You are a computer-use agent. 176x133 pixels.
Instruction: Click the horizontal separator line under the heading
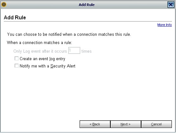point(88,21)
